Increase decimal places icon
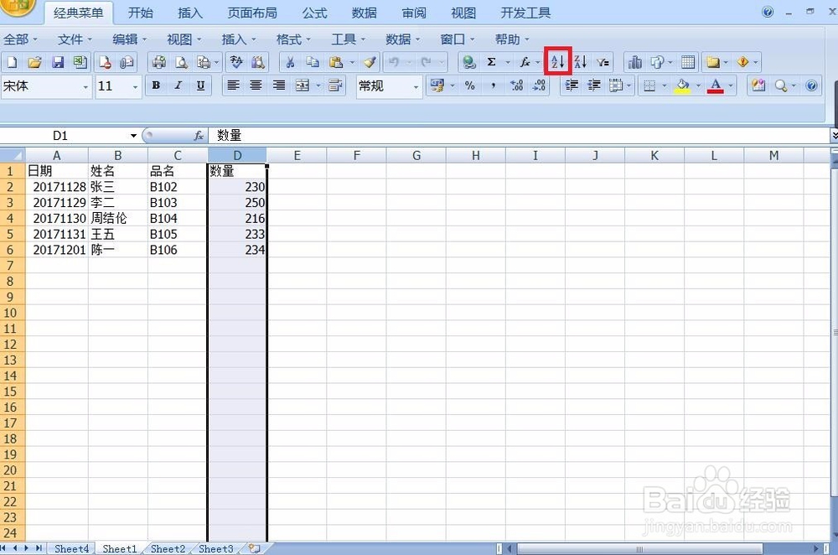Image resolution: width=838 pixels, height=555 pixels. (x=516, y=86)
